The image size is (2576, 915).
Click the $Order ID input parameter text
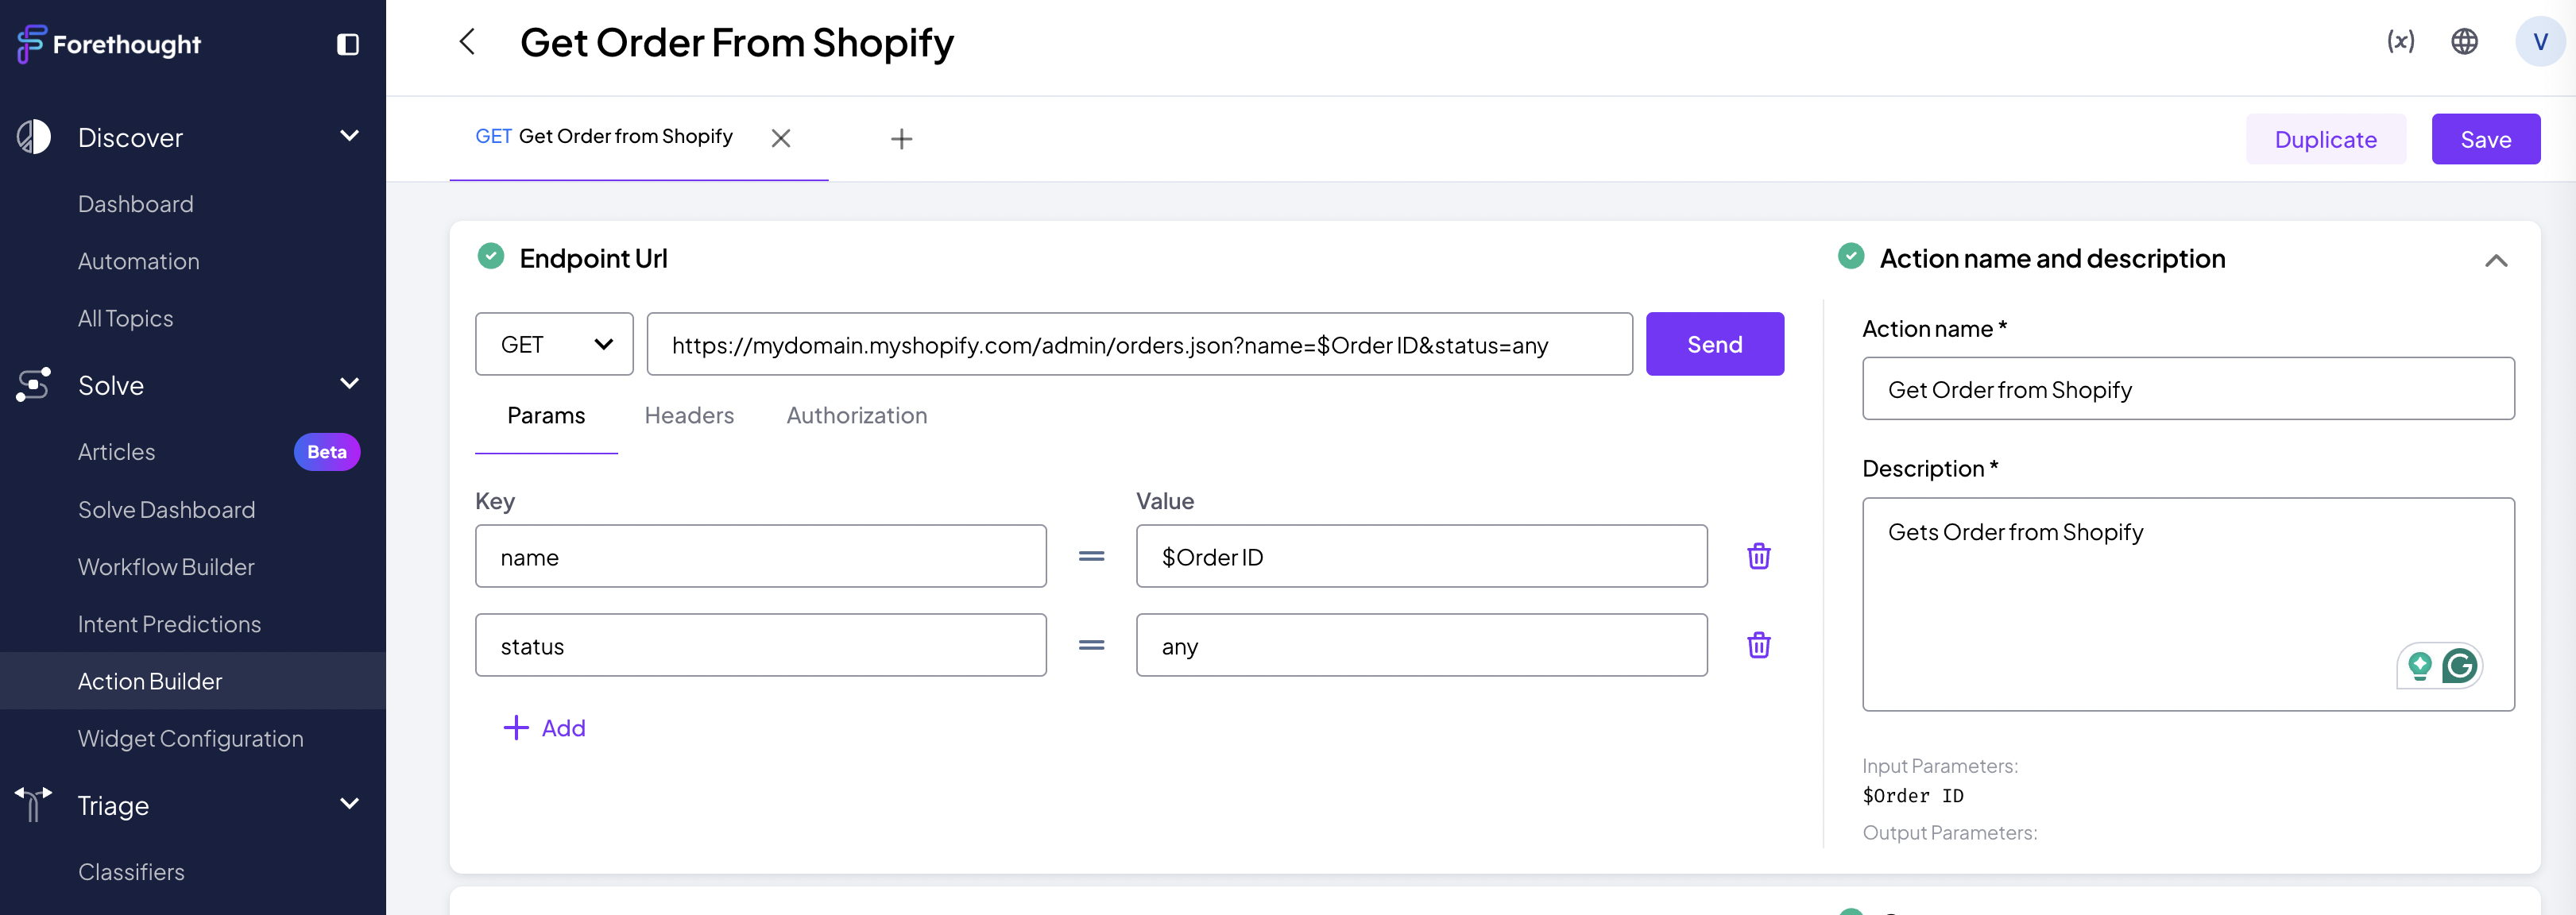[1912, 796]
